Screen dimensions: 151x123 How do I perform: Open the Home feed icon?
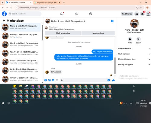pos(62,14)
